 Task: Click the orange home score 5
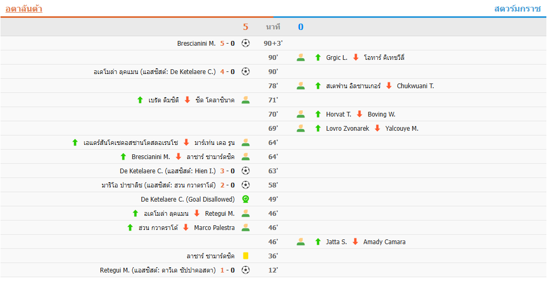point(245,27)
